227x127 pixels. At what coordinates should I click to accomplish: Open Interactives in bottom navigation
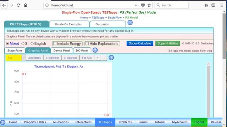pyautogui.click(x=83, y=122)
